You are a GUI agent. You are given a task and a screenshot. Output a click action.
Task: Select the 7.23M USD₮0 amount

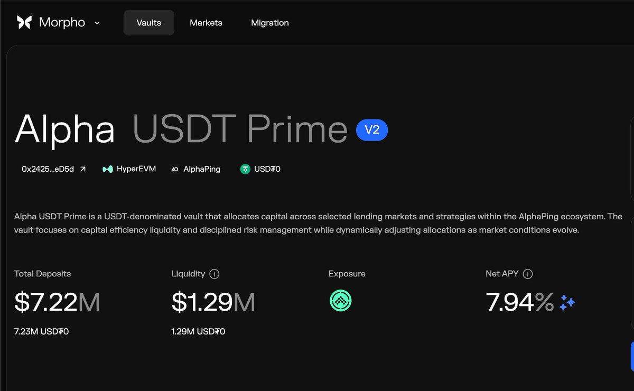[x=42, y=332]
